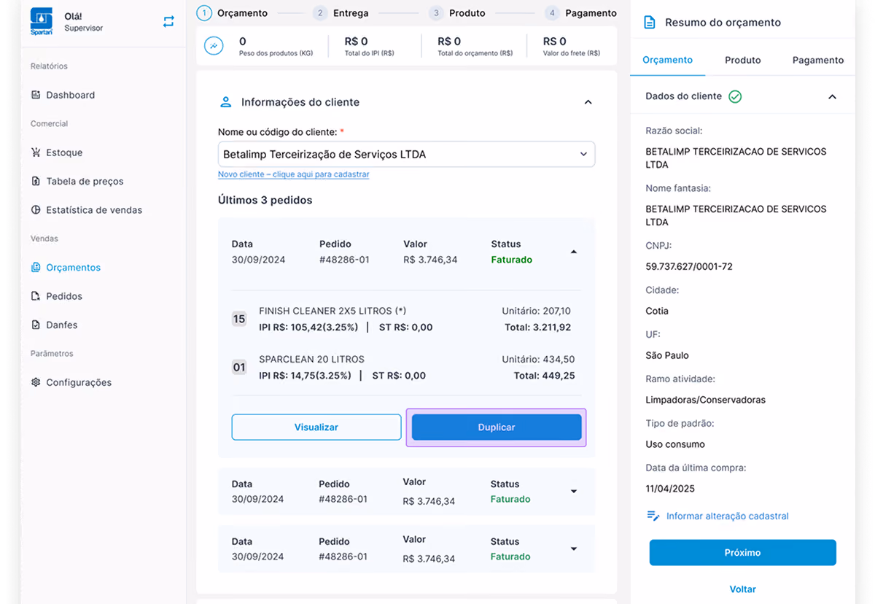The width and height of the screenshot is (875, 604).
Task: Click Informar alteração cadastral link
Action: click(727, 516)
